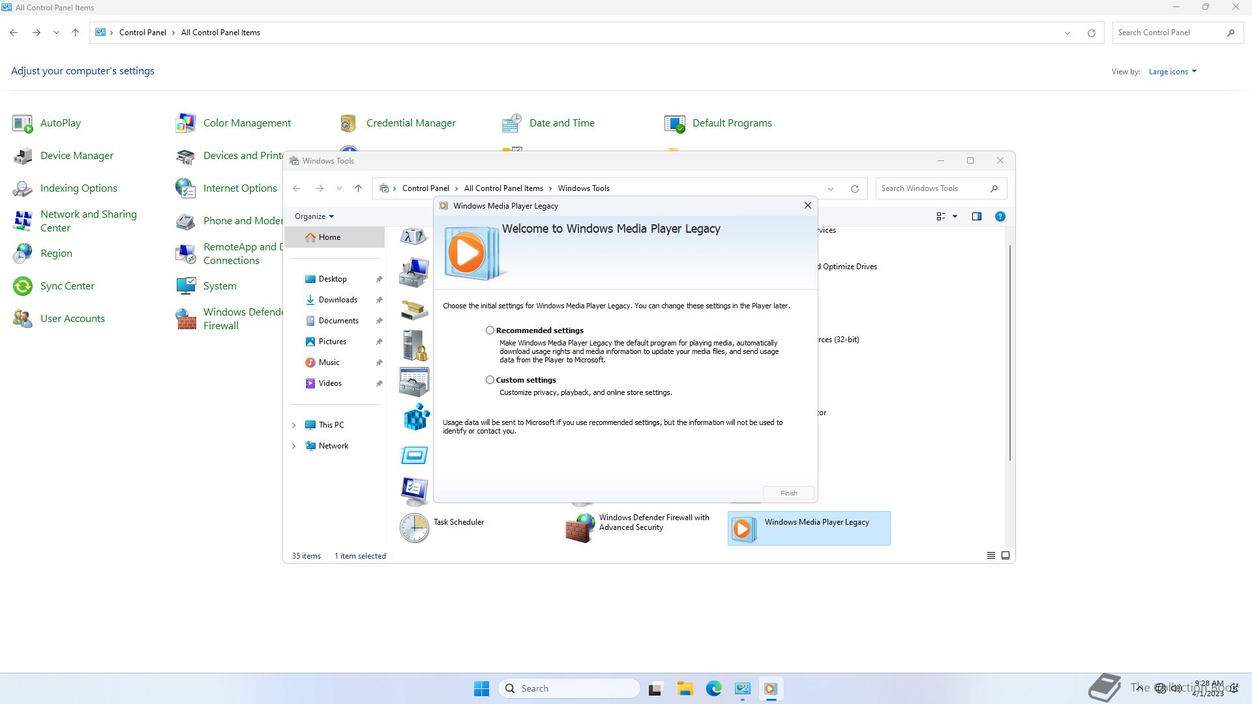The image size is (1252, 704).
Task: Open Color Management icon
Action: 186,123
